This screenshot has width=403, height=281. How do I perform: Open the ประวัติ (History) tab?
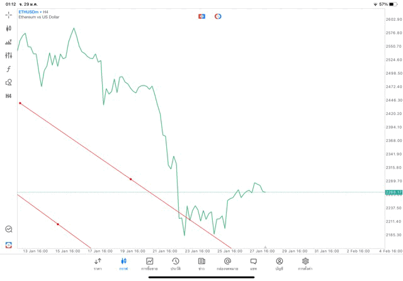pos(175,263)
